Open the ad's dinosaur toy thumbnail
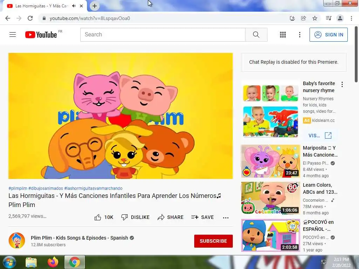The height and width of the screenshot is (269, 359). [271, 122]
